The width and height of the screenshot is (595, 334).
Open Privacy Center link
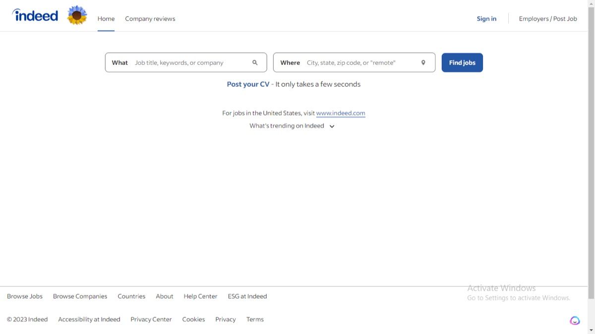[x=151, y=320]
